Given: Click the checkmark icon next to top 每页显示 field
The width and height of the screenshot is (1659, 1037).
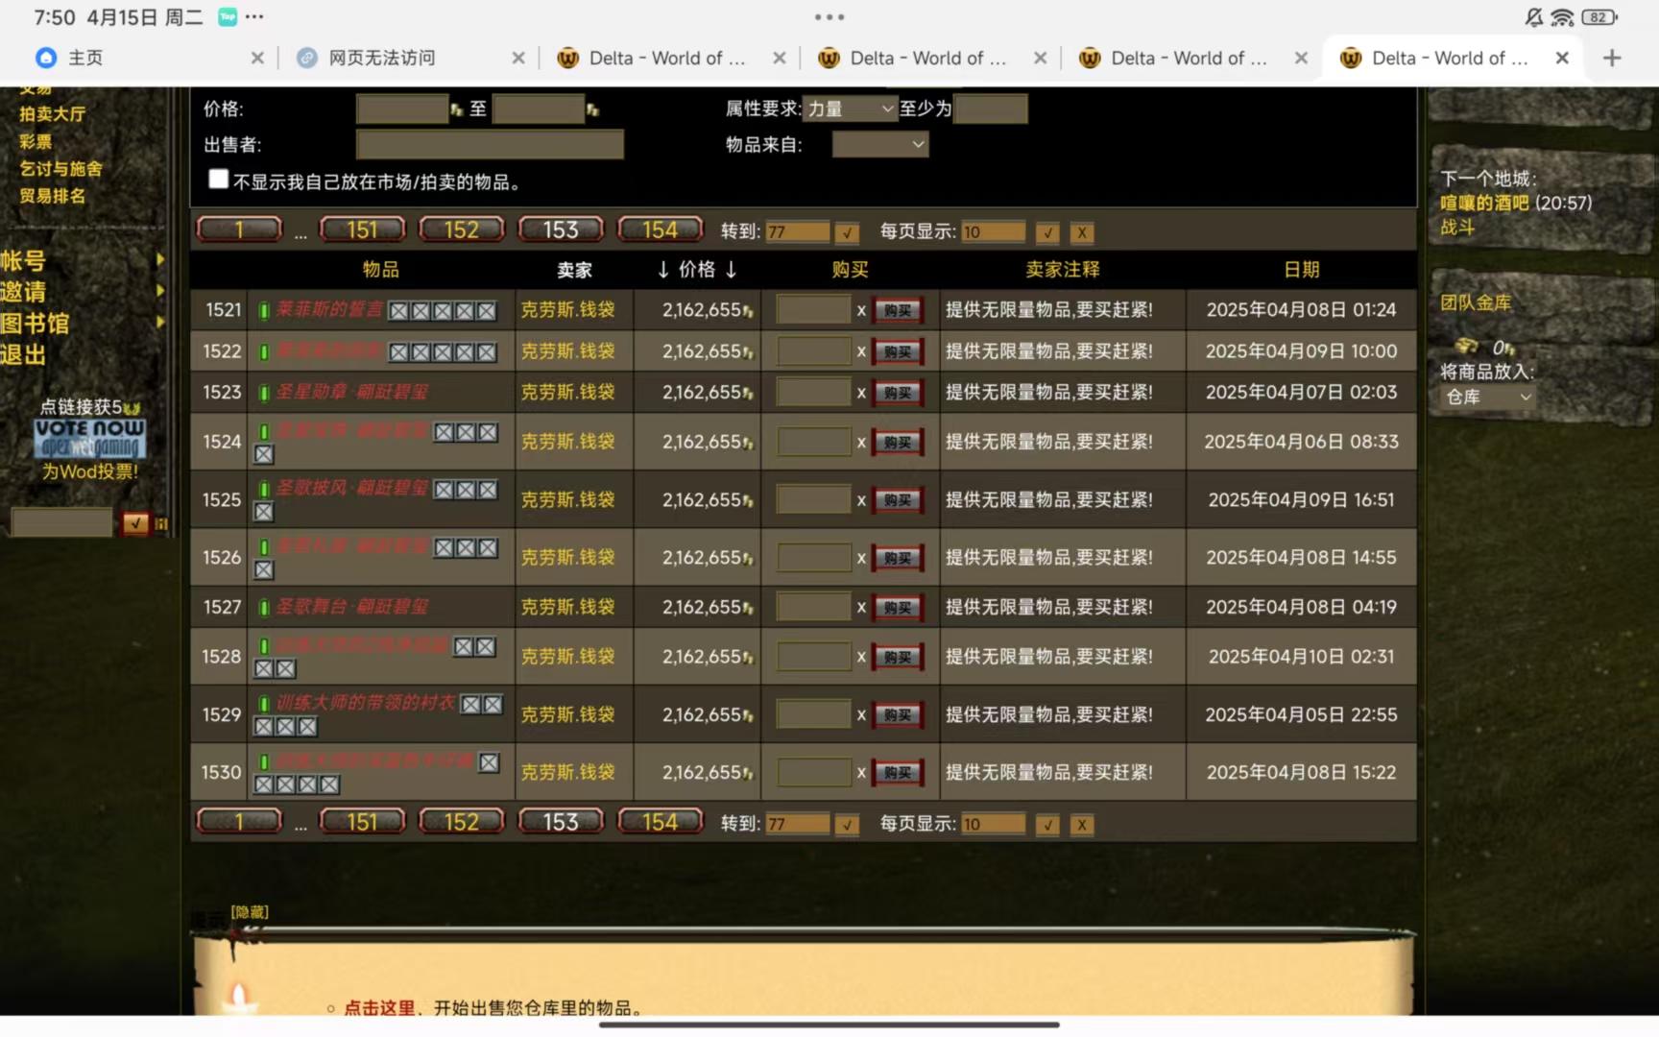Looking at the screenshot, I should point(1047,232).
